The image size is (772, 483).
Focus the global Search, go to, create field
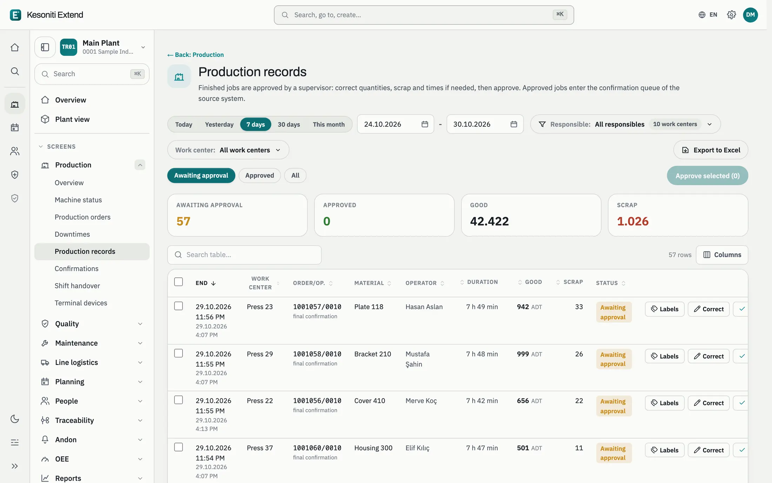click(x=424, y=15)
